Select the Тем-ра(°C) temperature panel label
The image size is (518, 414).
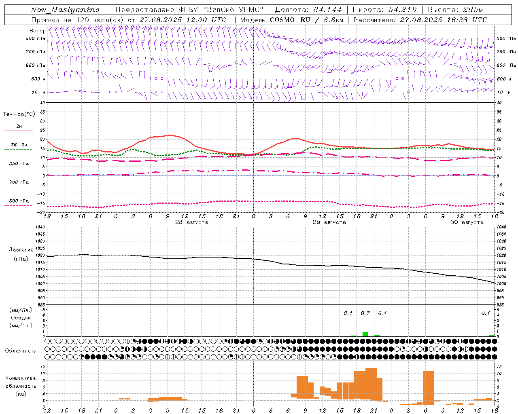click(19, 114)
